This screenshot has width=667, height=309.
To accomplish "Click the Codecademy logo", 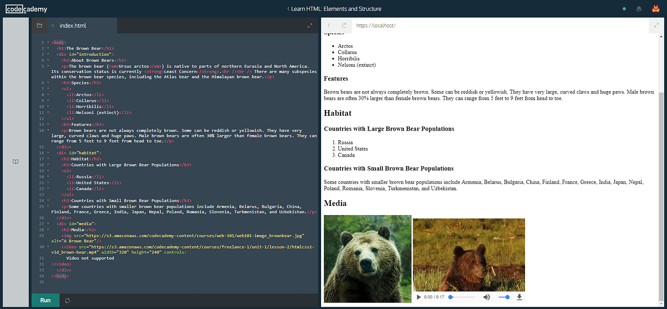I will pos(27,8).
